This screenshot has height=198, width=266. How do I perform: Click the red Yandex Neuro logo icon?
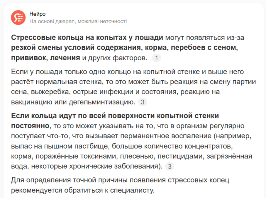[x=18, y=18]
